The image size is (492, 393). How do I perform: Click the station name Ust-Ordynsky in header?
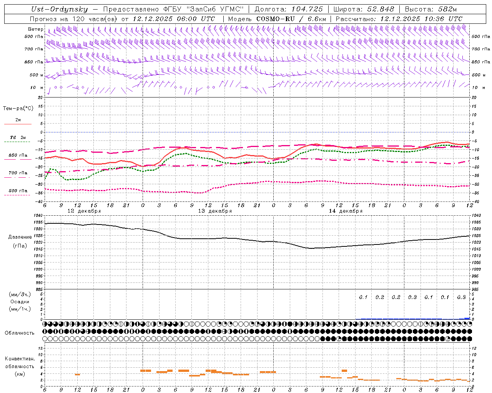point(59,9)
